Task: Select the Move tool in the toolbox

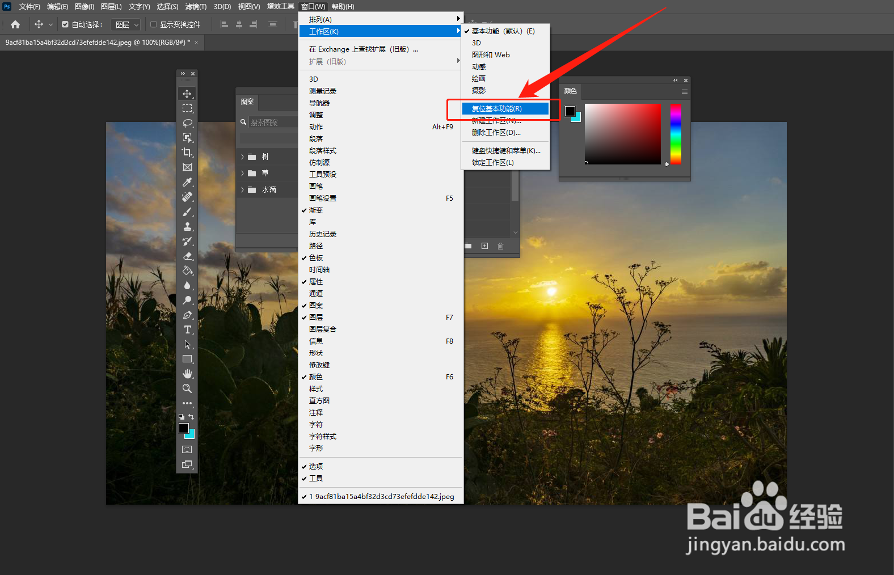Action: click(187, 94)
